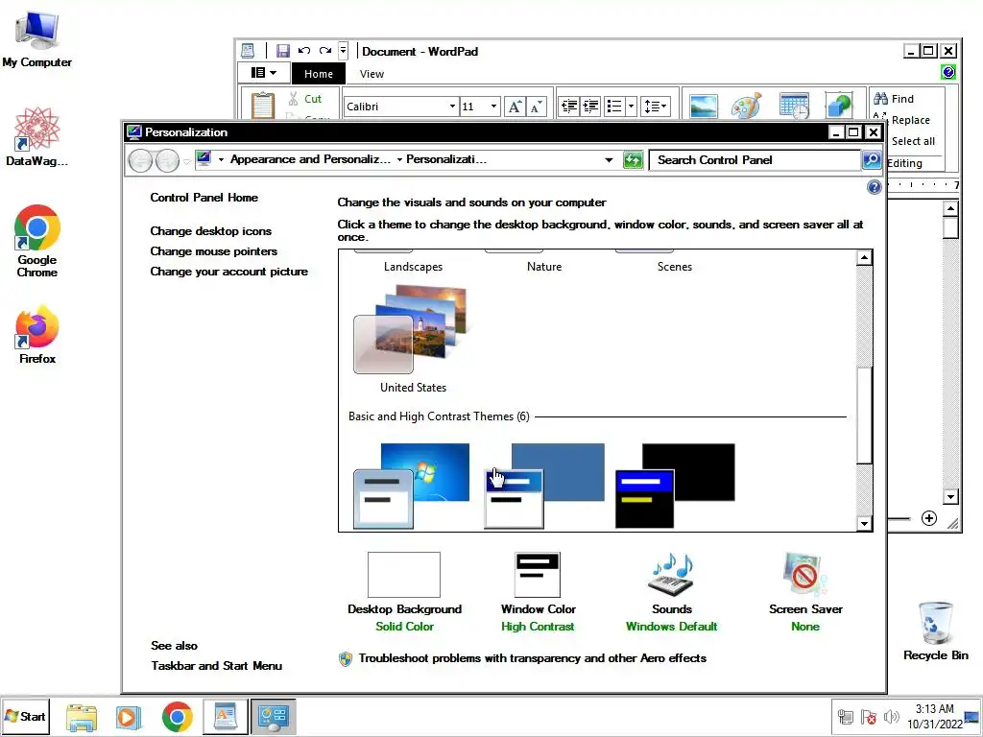Click the WordPad help icon
983x737 pixels.
click(x=947, y=72)
